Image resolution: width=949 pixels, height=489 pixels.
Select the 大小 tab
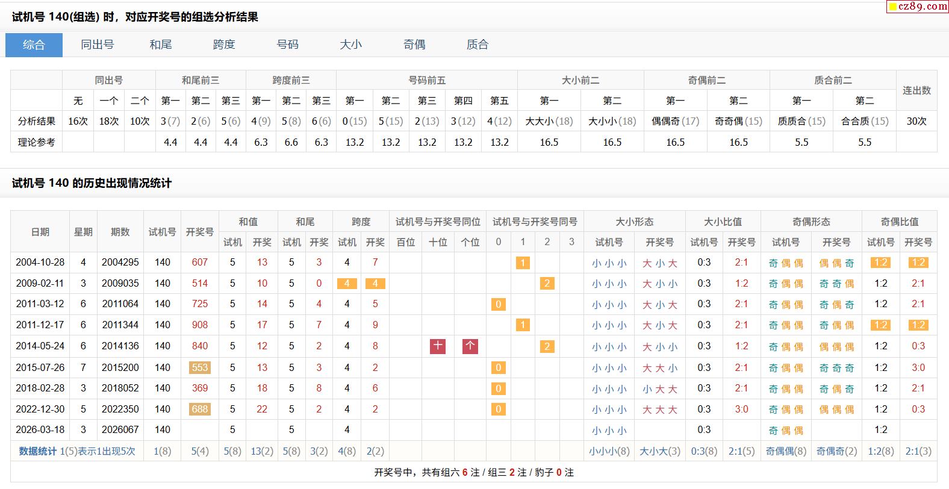click(351, 45)
